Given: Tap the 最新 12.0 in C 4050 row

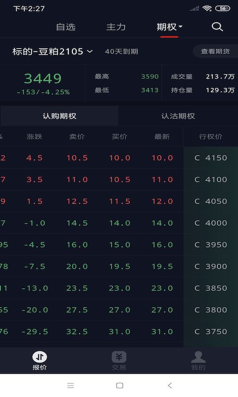Looking at the screenshot, I should pyautogui.click(x=162, y=201).
